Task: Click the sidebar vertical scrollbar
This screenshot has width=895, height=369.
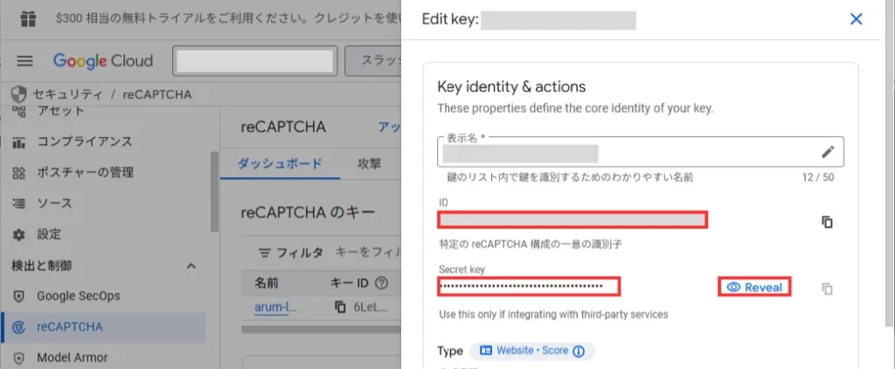Action: click(214, 191)
